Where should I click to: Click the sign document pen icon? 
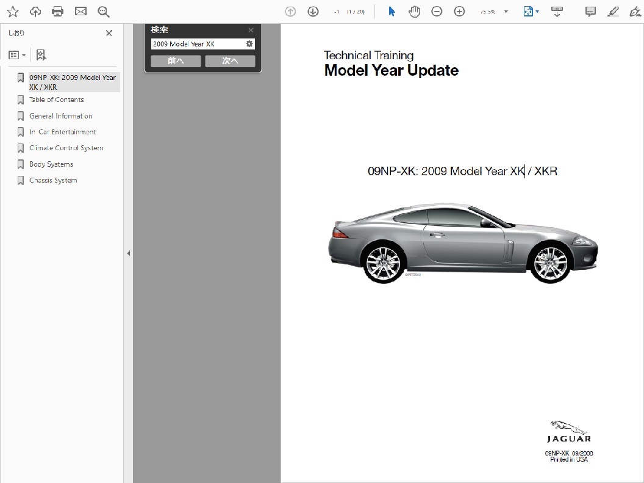click(635, 12)
